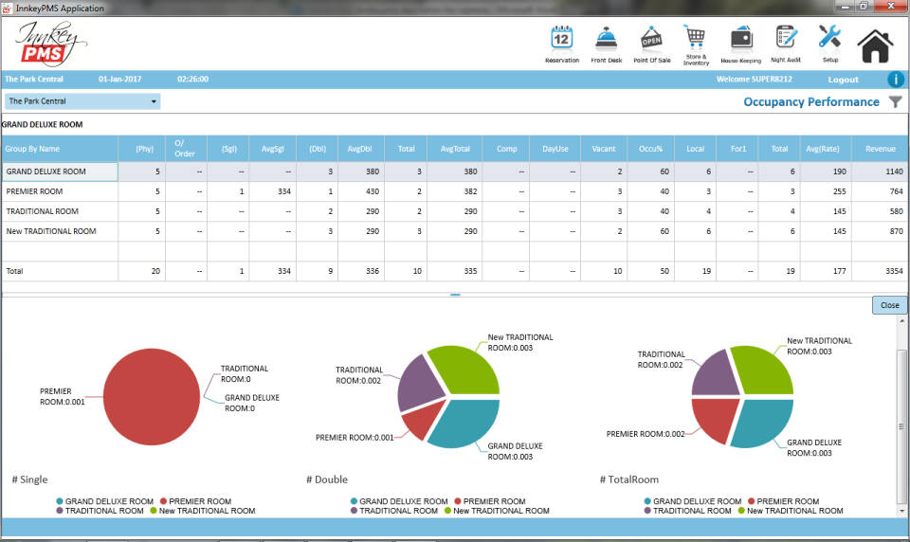Open Setup tools icon
This screenshot has height=542, width=910.
tap(829, 39)
